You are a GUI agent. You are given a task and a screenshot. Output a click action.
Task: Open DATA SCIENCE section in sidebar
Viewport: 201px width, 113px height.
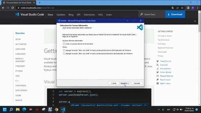[x=21, y=90]
